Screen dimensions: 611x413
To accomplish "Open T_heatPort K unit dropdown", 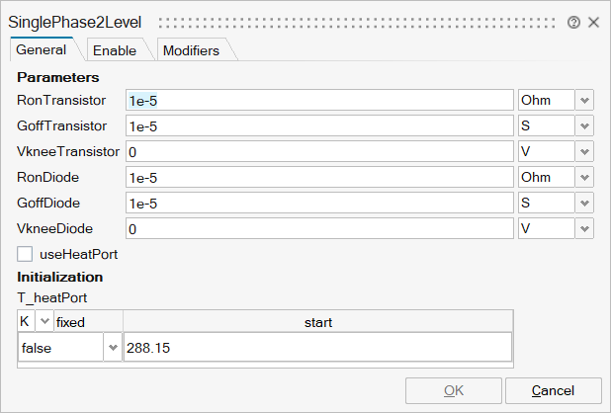I will tap(44, 322).
